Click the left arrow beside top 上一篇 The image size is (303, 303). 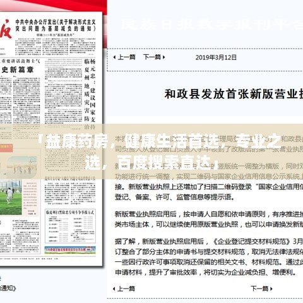coord(115,57)
